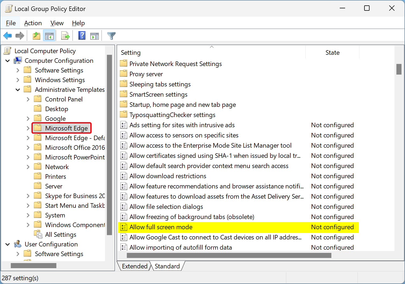Click the Forward arrow toolbar icon
405x284 pixels.
click(20, 36)
